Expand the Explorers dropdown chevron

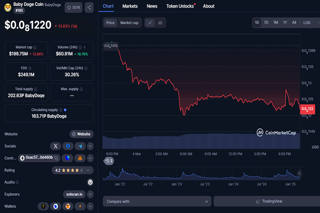[x=90, y=194]
